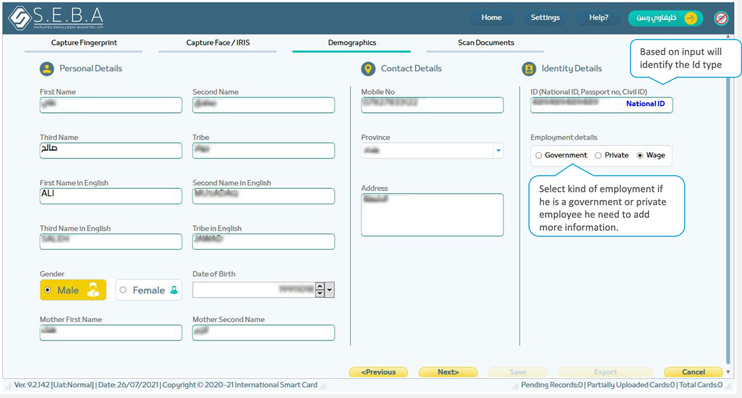Switch to the Capture Face / IRIS tab
The width and height of the screenshot is (742, 398).
[x=218, y=43]
